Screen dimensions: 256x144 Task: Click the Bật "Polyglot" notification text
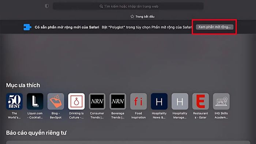tap(147, 27)
